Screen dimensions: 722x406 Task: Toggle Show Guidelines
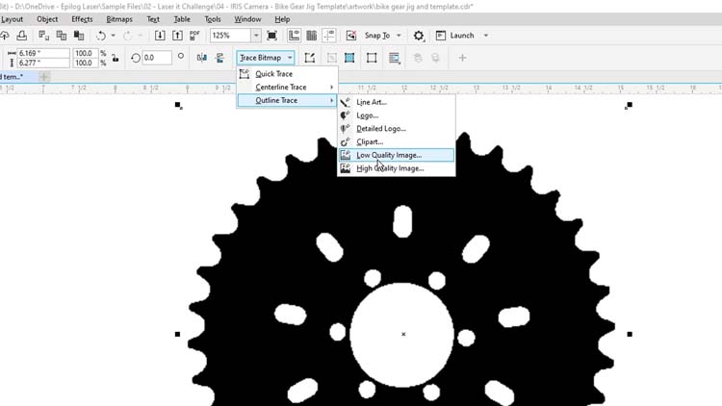click(329, 36)
